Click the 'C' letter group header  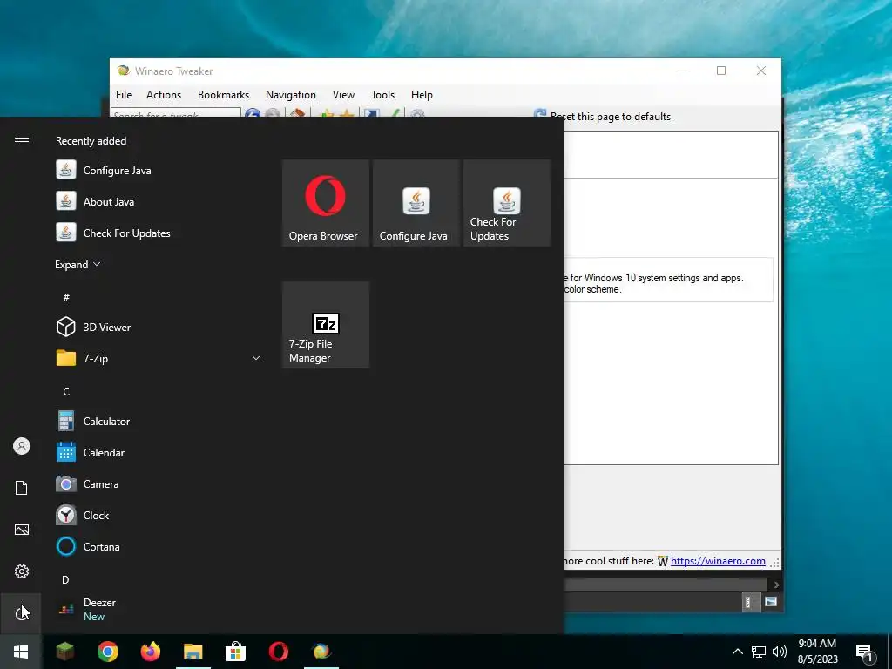[66, 391]
